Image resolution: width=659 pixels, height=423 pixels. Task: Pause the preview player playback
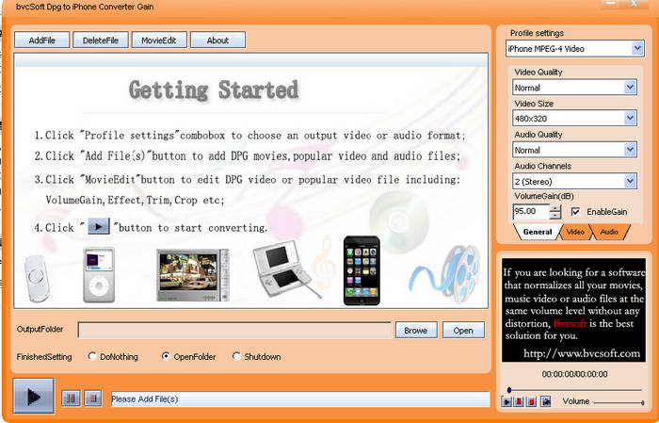519,401
